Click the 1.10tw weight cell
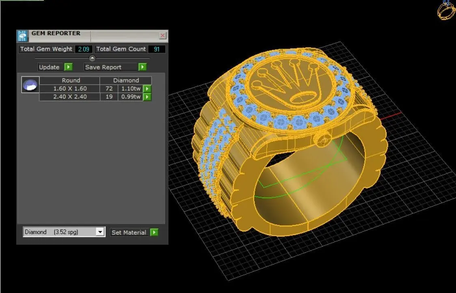 [131, 88]
